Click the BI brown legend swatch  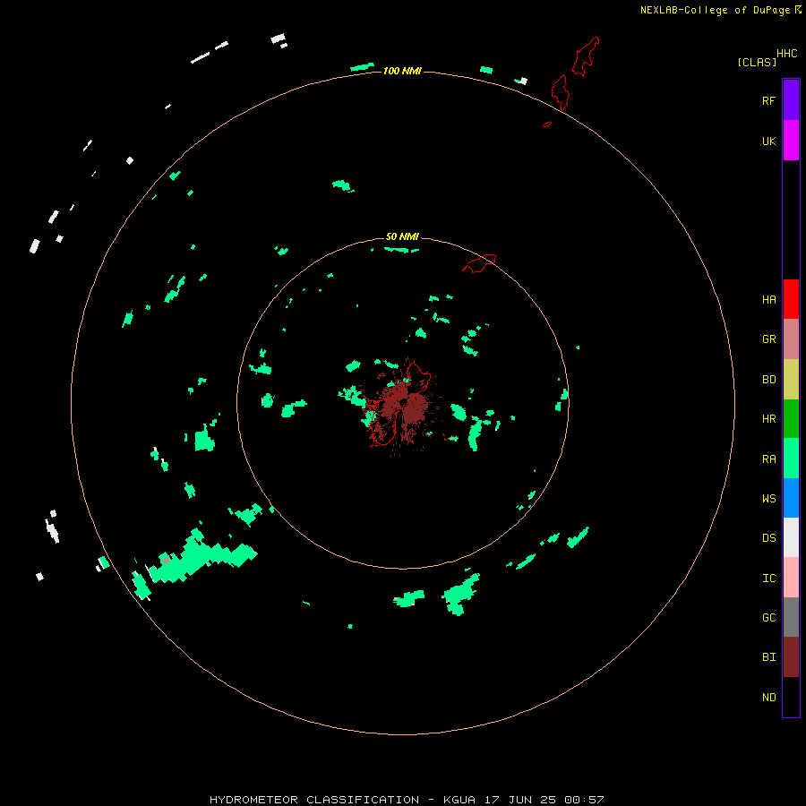point(791,657)
